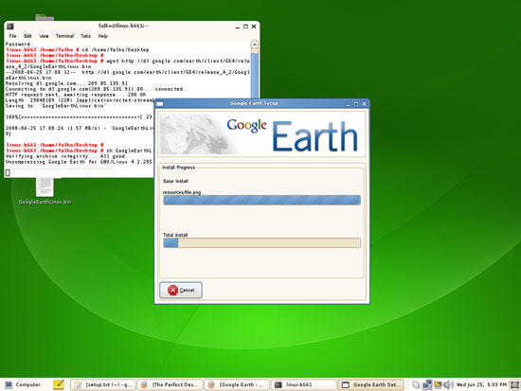Click the Total Install progress bar
Viewport: 521px width, 391px height.
pyautogui.click(x=261, y=243)
